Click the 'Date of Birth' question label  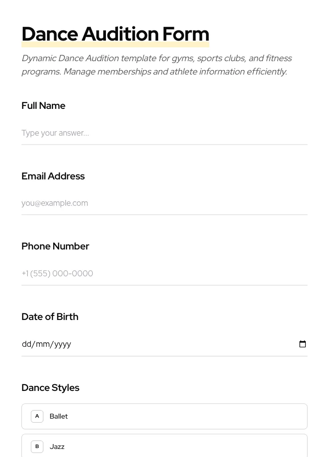pyautogui.click(x=50, y=317)
